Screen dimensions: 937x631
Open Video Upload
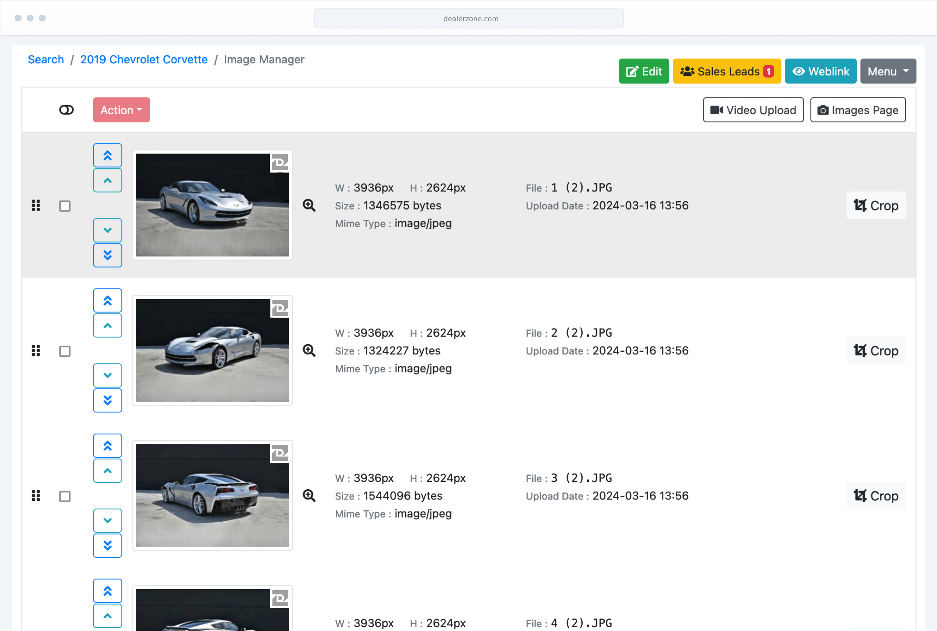(753, 110)
